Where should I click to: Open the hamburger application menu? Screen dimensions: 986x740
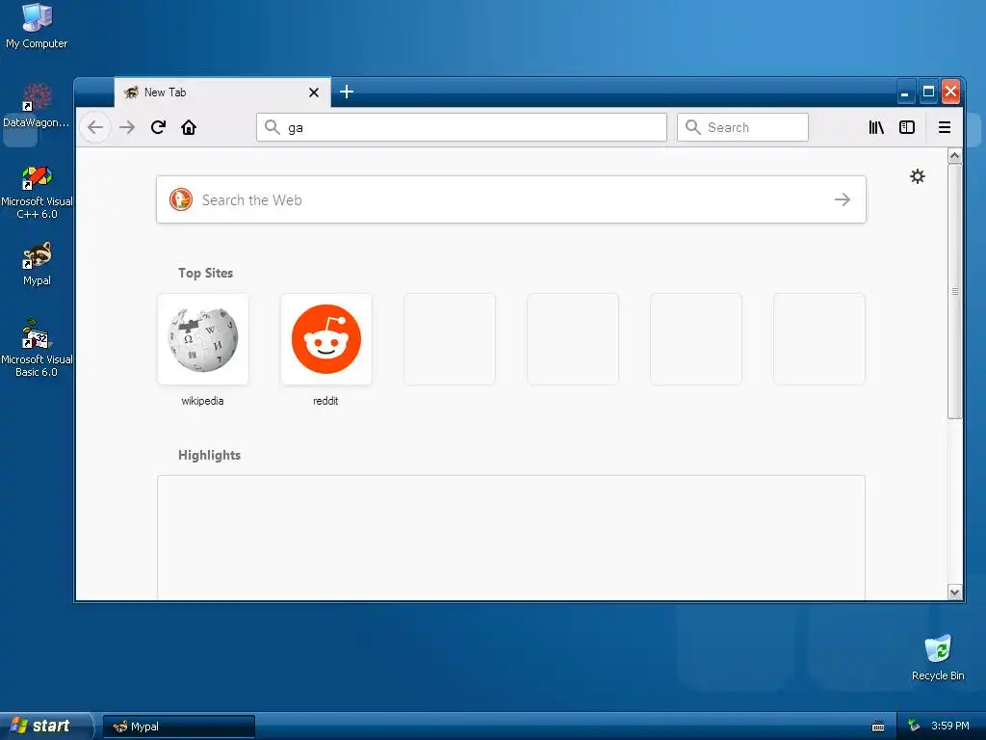tap(944, 128)
